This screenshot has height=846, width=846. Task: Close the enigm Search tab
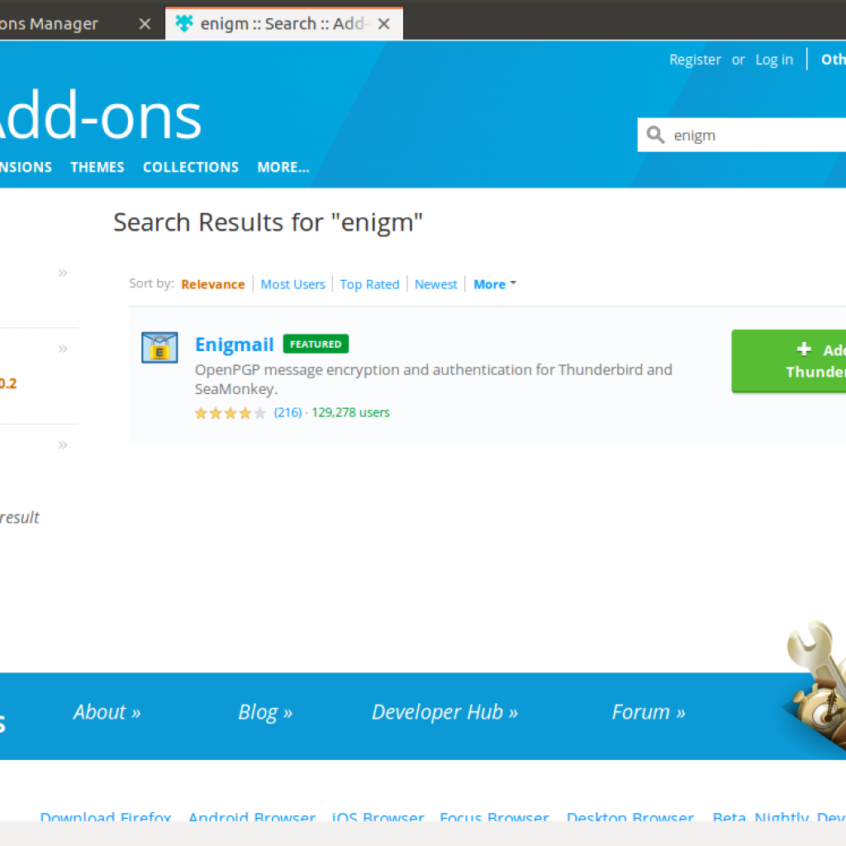coord(383,24)
